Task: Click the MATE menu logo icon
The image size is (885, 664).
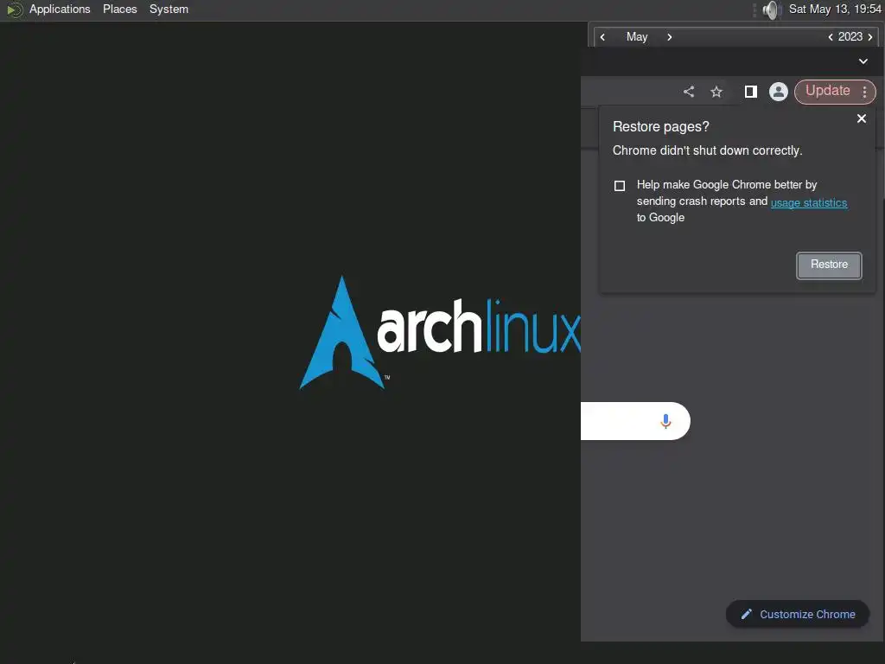Action: click(x=15, y=10)
